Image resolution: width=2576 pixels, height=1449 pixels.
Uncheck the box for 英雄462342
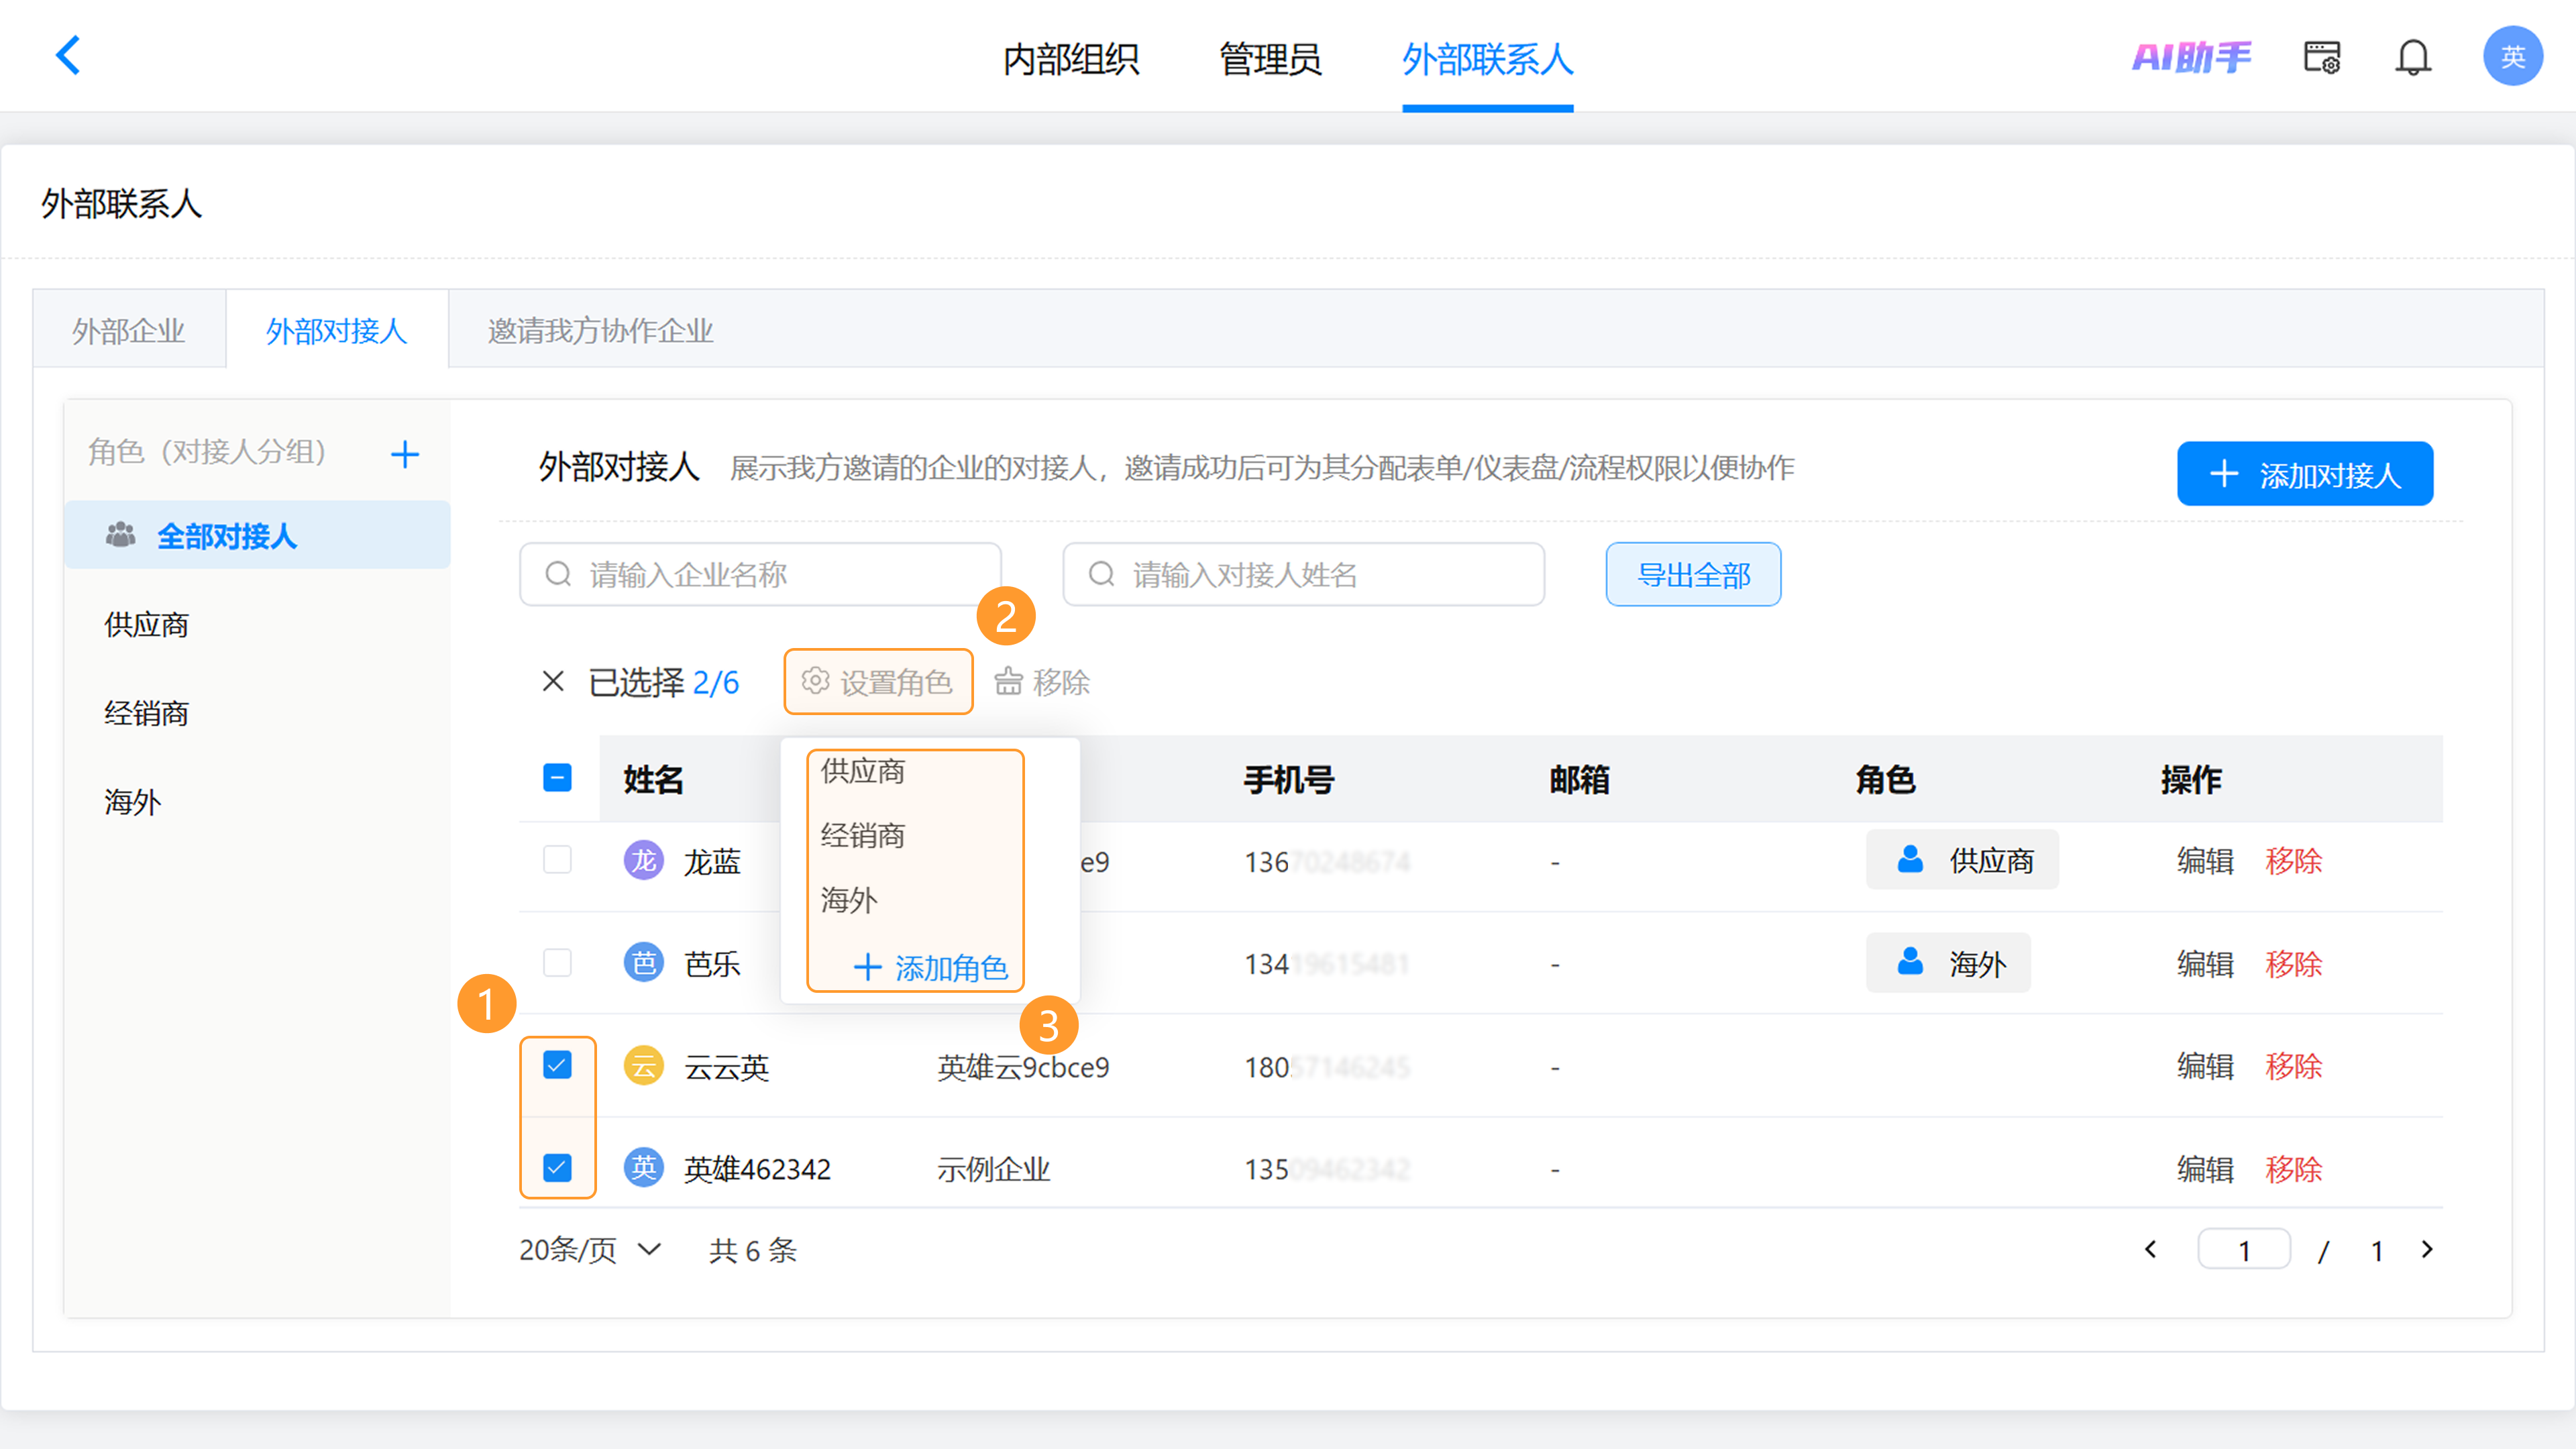557,1168
